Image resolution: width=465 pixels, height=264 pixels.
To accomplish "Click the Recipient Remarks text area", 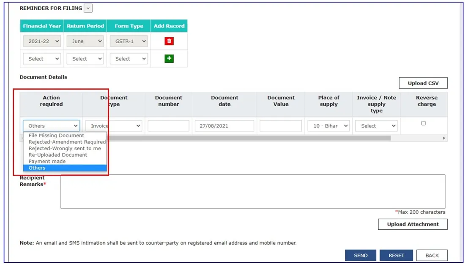I will (x=253, y=192).
